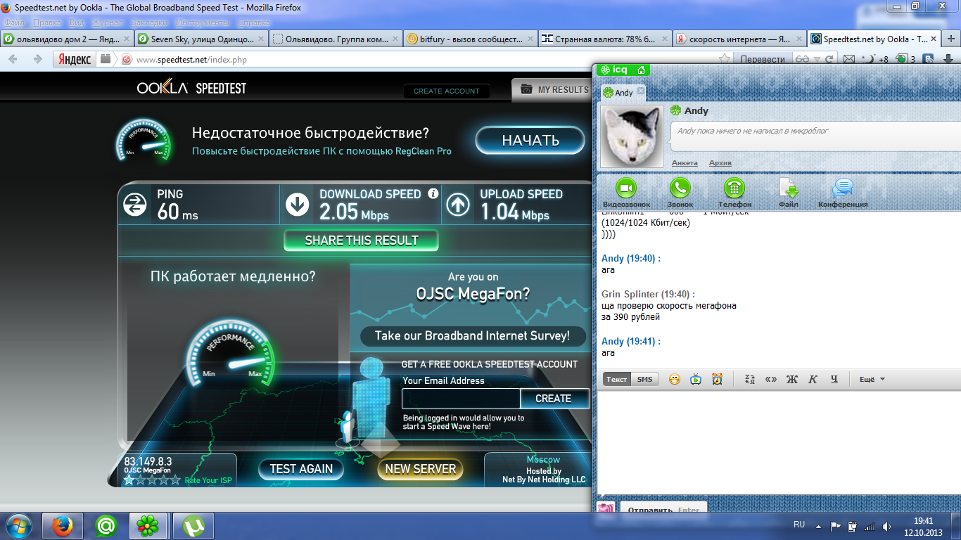The width and height of the screenshot is (961, 540).
Task: Open the mail envelope toolbar icon
Action: 849,60
